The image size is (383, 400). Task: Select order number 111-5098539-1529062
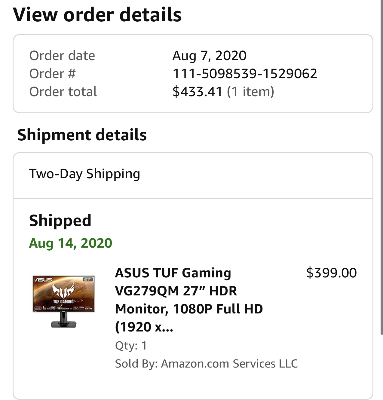point(245,74)
